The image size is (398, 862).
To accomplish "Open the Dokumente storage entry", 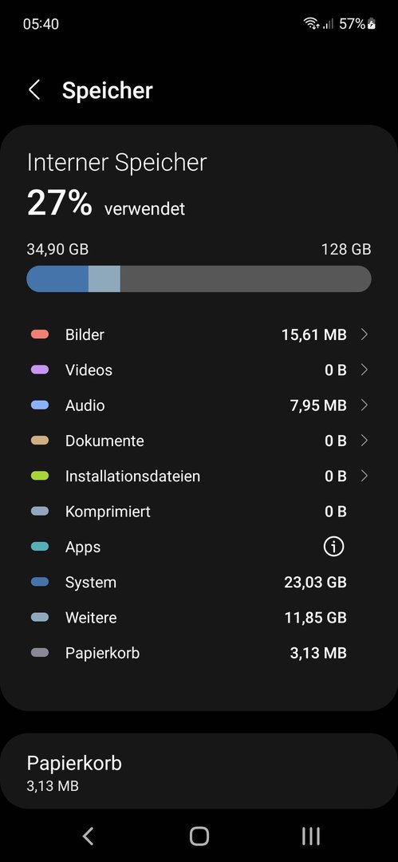I will pyautogui.click(x=199, y=441).
